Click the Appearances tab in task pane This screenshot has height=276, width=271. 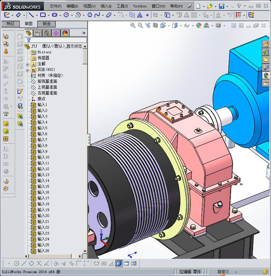[x=266, y=75]
